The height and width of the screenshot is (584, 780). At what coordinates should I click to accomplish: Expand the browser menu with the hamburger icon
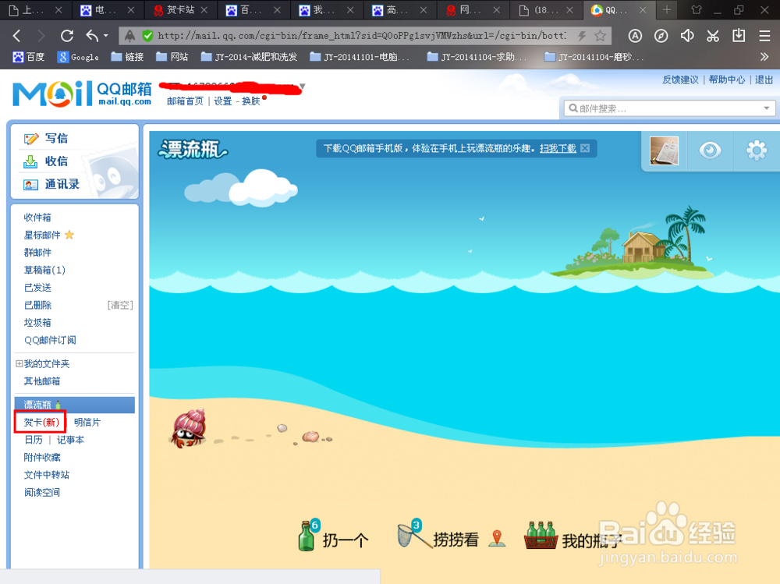click(763, 35)
